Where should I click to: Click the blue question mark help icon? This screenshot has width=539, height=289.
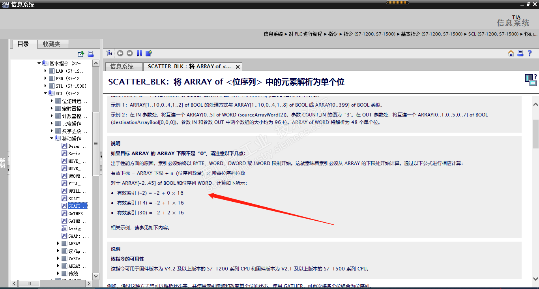click(530, 53)
